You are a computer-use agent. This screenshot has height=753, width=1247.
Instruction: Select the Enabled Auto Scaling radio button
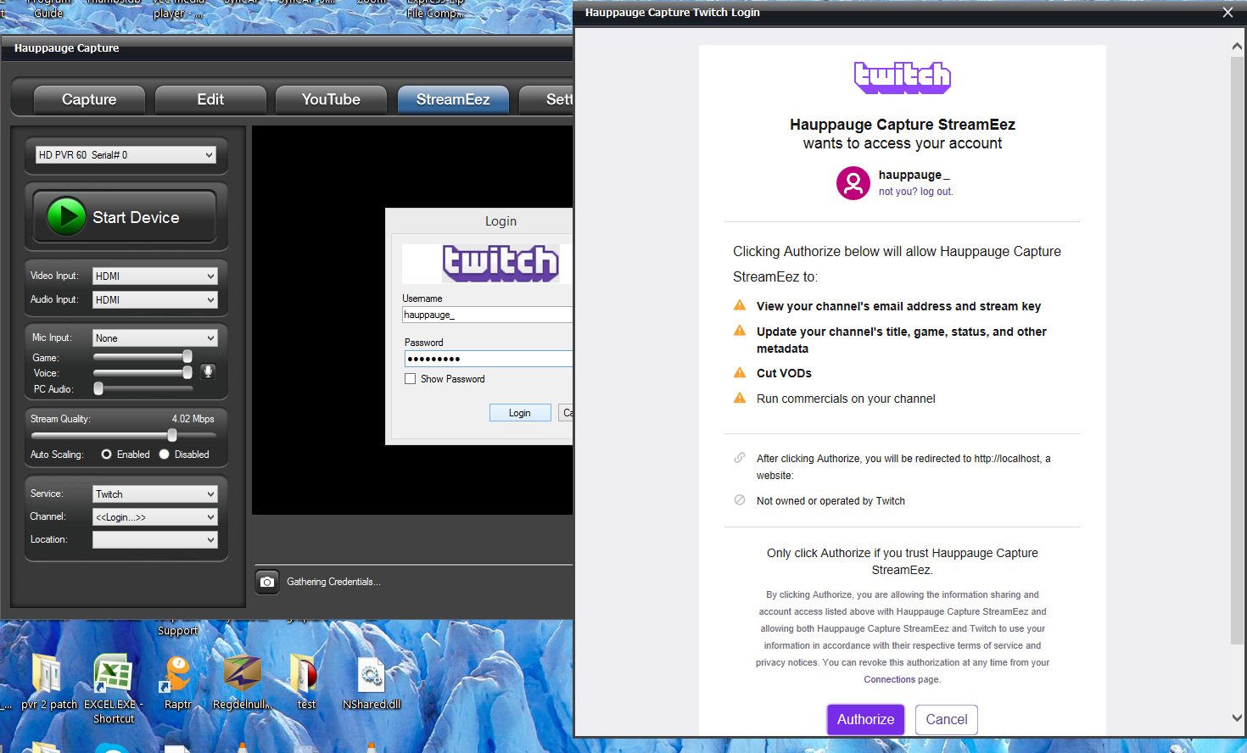tap(107, 455)
